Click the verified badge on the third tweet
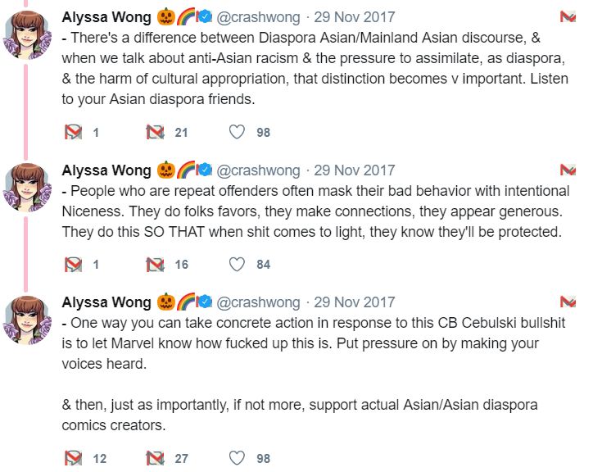The width and height of the screenshot is (593, 472). point(206,302)
